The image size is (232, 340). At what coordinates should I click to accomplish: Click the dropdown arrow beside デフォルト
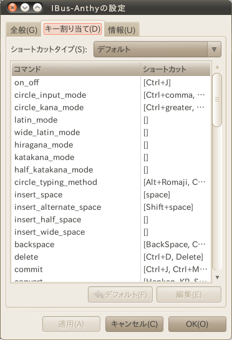(214, 49)
